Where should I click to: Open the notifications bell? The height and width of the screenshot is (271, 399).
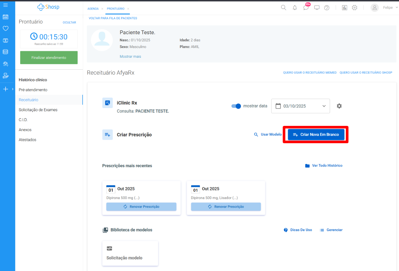pos(295,8)
